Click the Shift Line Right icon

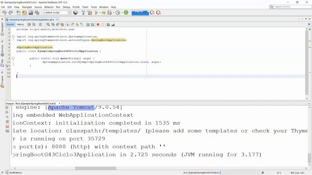[x=92, y=24]
